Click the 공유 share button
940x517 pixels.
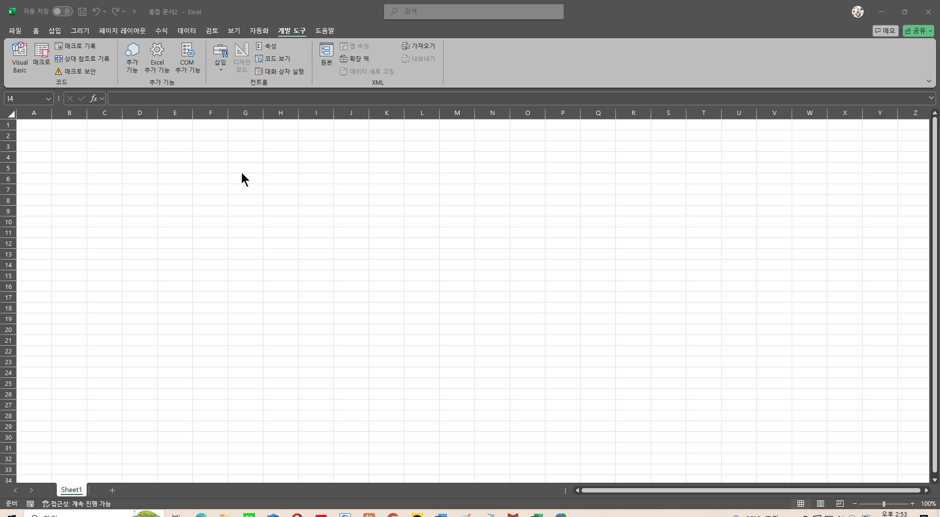tap(917, 31)
